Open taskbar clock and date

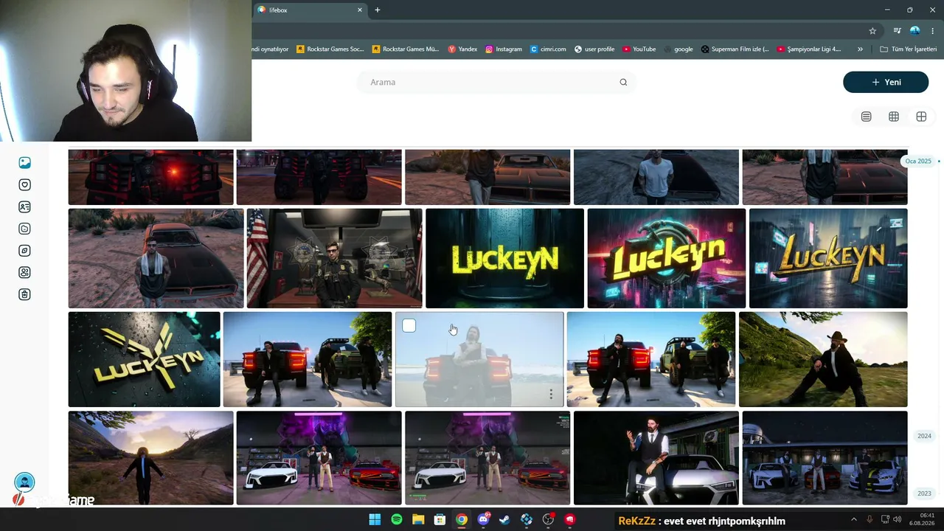922,519
